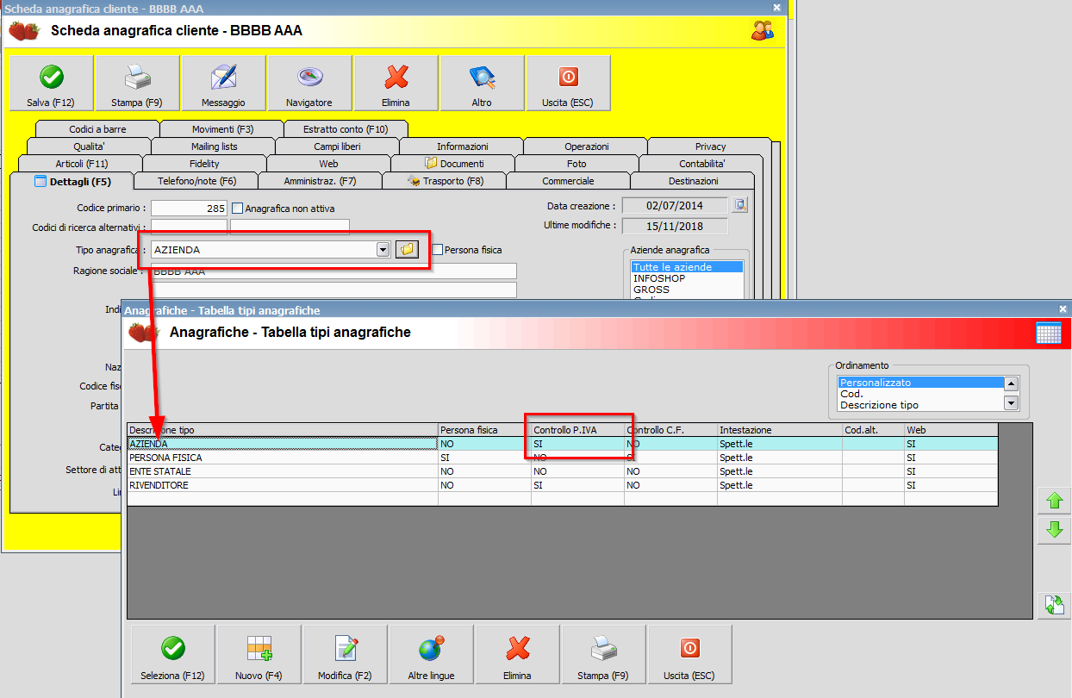Select GROSS in Aziende anagrafica list
This screenshot has height=698, width=1072.
click(x=687, y=290)
